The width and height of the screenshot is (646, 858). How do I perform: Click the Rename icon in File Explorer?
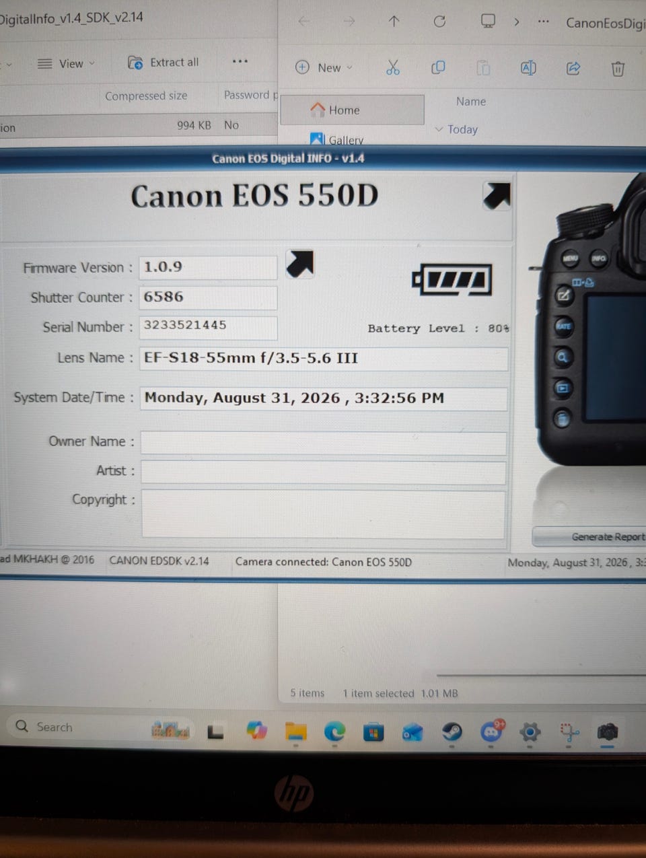(528, 67)
